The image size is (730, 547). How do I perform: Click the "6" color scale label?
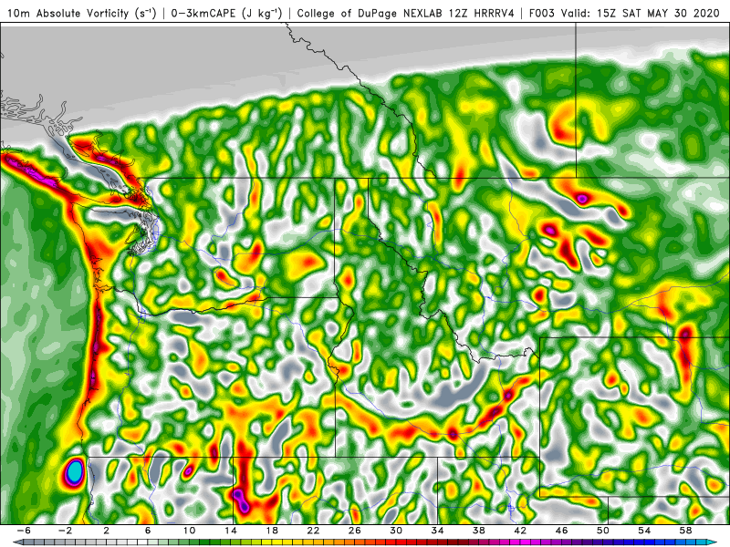point(148,531)
